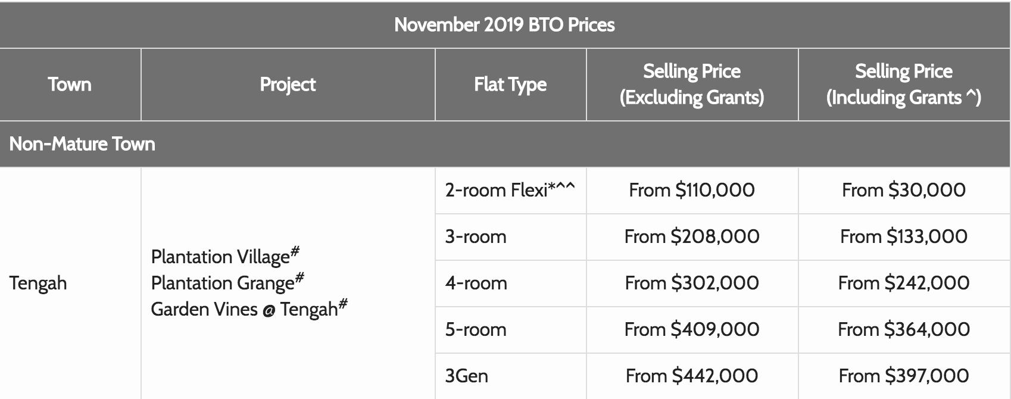
Task: Click the Plantation Village project name
Action: [x=225, y=256]
